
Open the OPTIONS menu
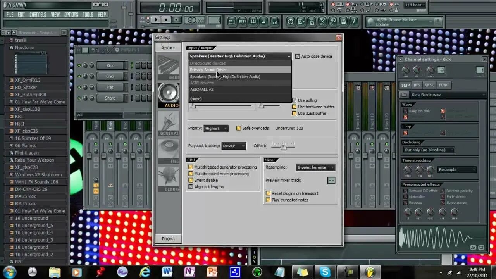coord(71,15)
